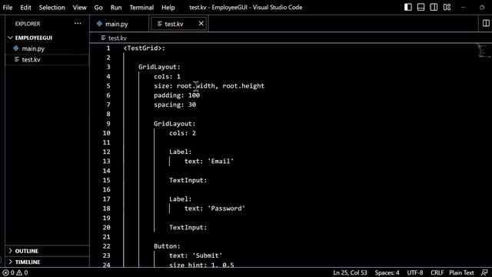Click 'Submit' string on line 23

(x=207, y=255)
